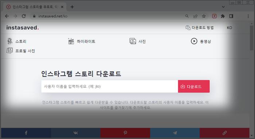This screenshot has width=255, height=139.
Task: Click the scrollbar up arrow
Action: (x=252, y=24)
